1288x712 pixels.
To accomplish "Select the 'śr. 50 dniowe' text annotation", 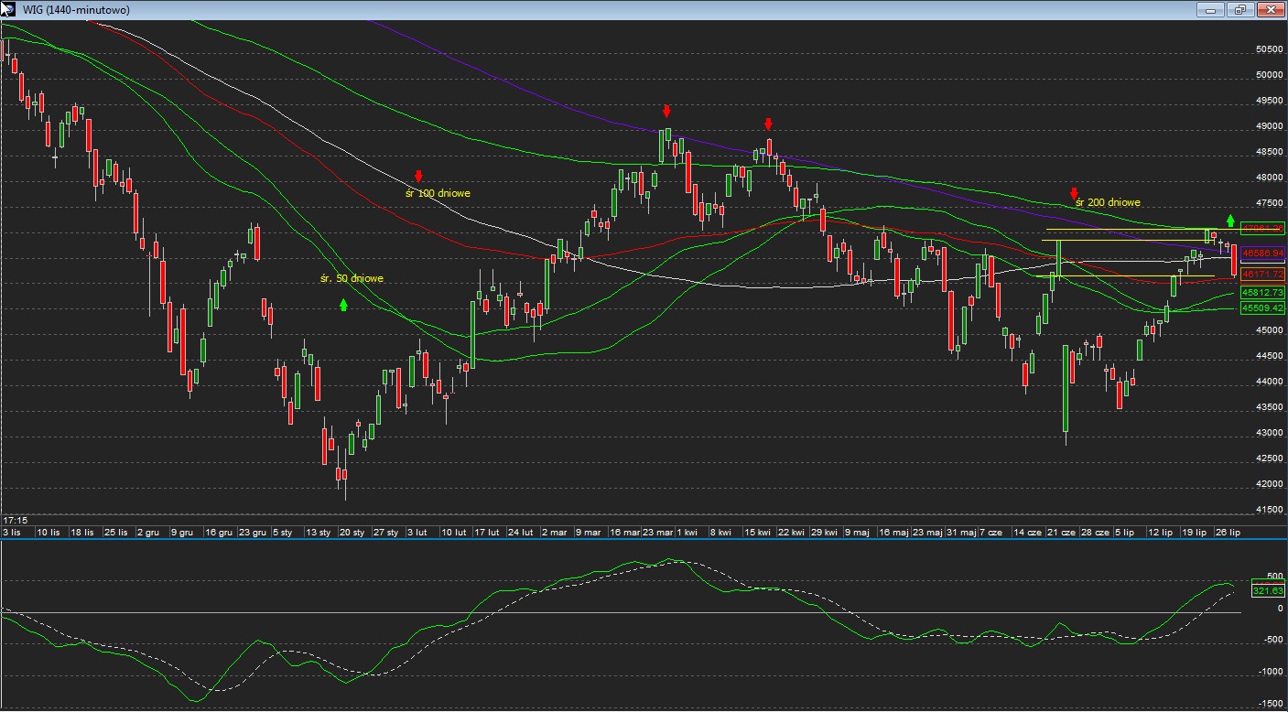I will [352, 278].
